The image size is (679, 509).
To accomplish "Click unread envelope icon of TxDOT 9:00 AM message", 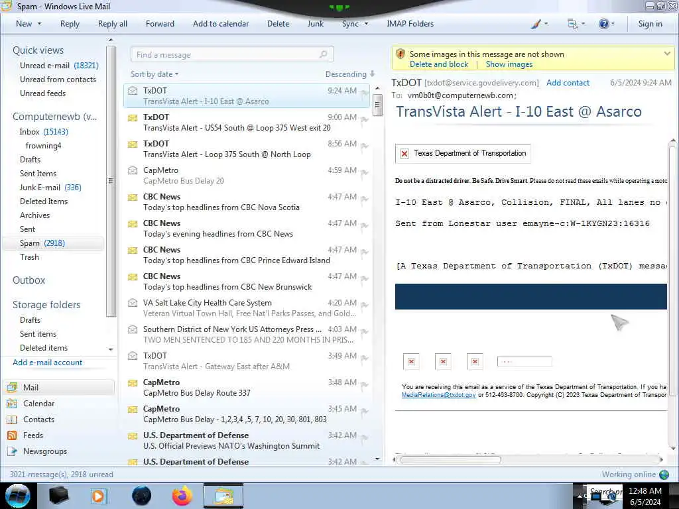I will 133,117.
